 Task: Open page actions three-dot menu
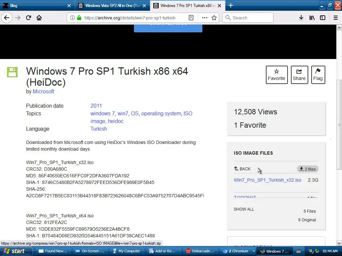205,18
